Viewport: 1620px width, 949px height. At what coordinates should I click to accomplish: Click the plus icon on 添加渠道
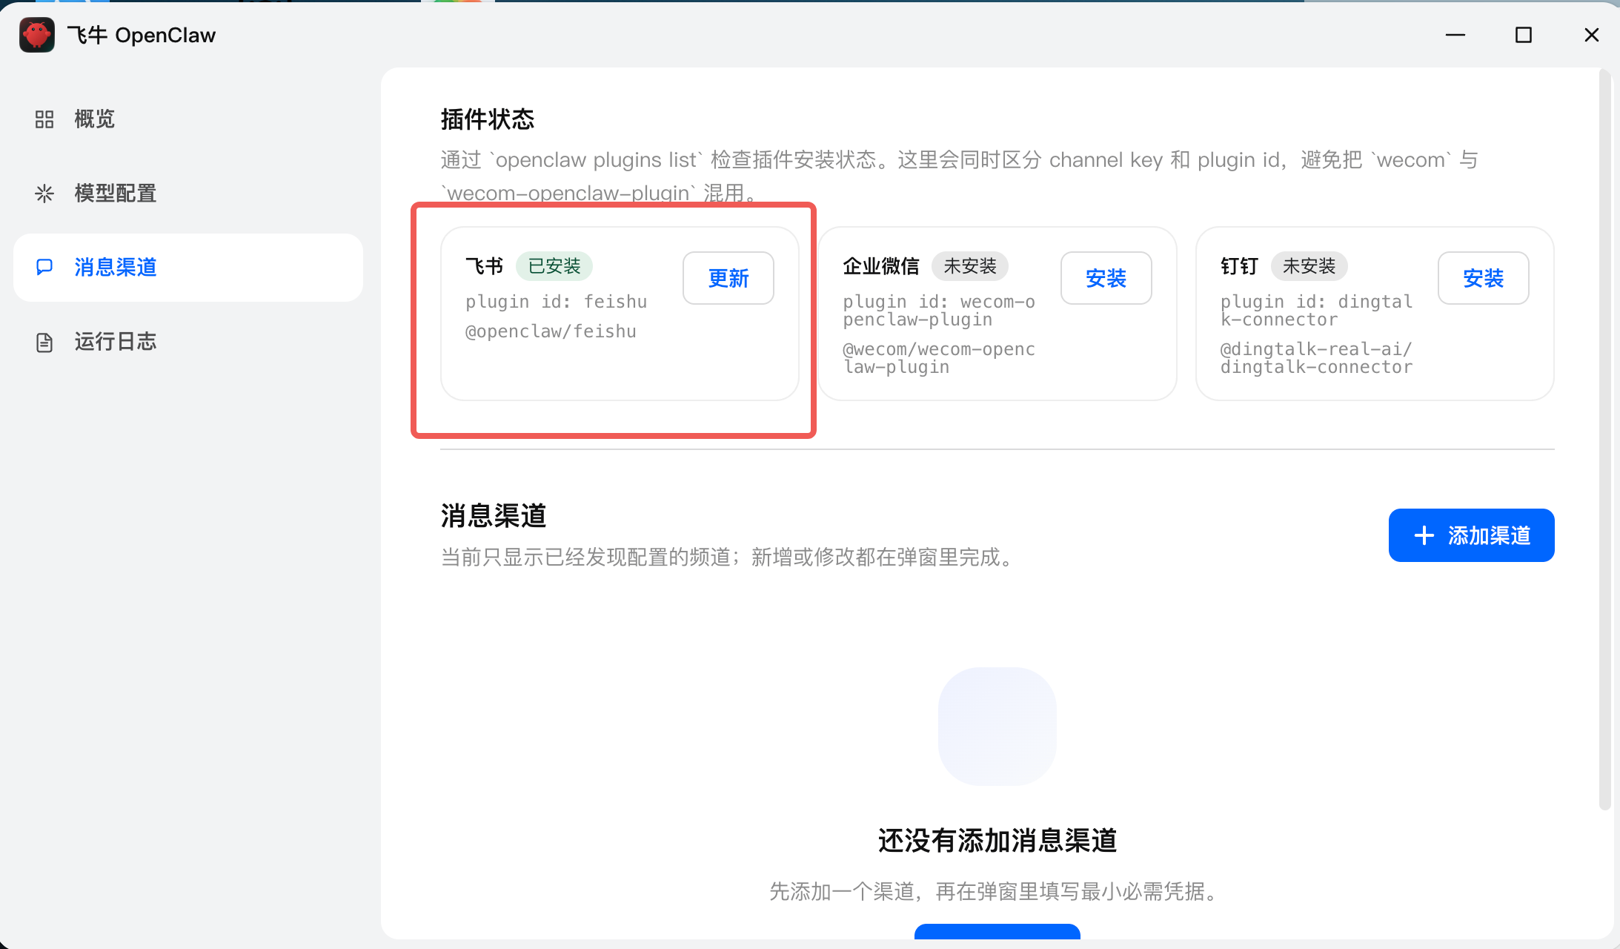click(x=1424, y=535)
